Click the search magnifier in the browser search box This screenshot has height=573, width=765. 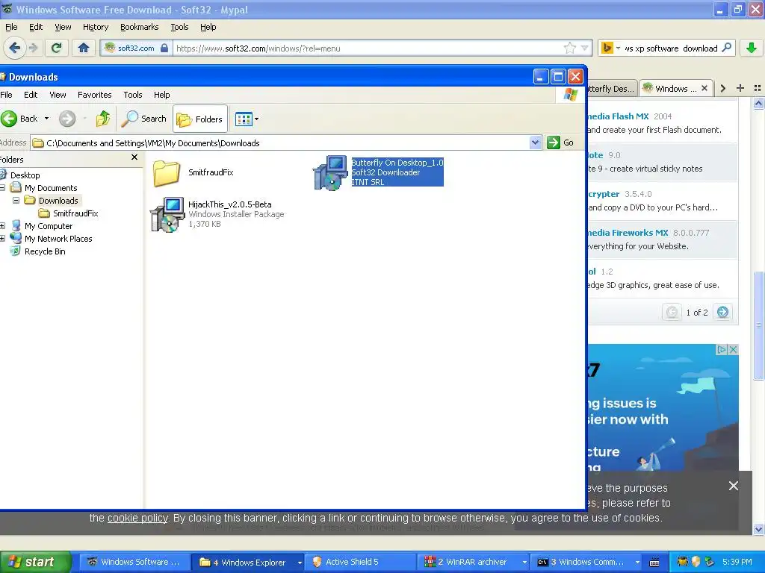pyautogui.click(x=726, y=48)
